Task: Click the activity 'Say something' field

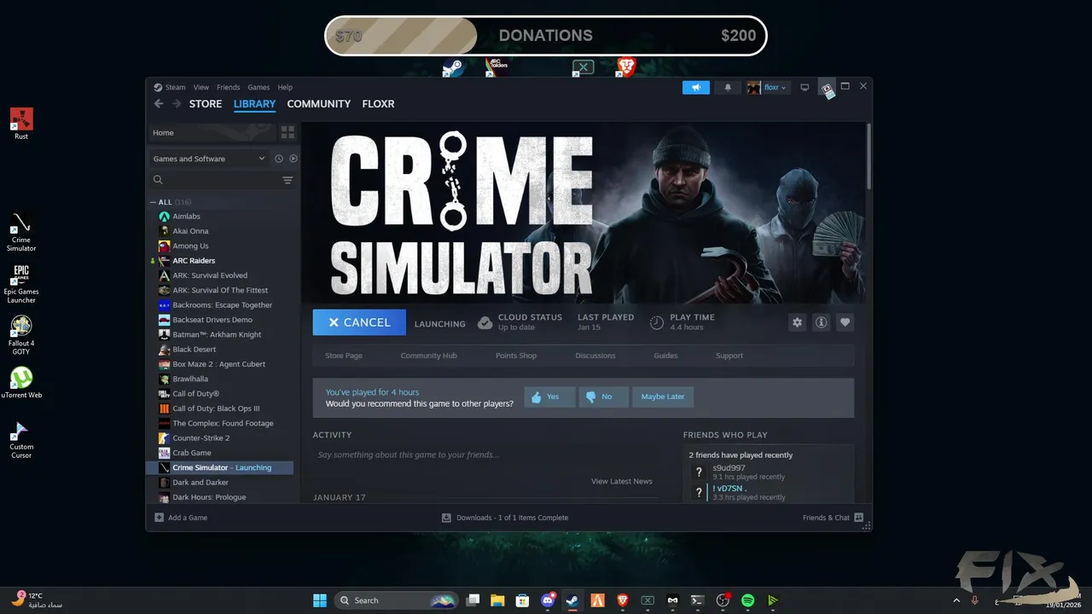Action: click(x=485, y=455)
